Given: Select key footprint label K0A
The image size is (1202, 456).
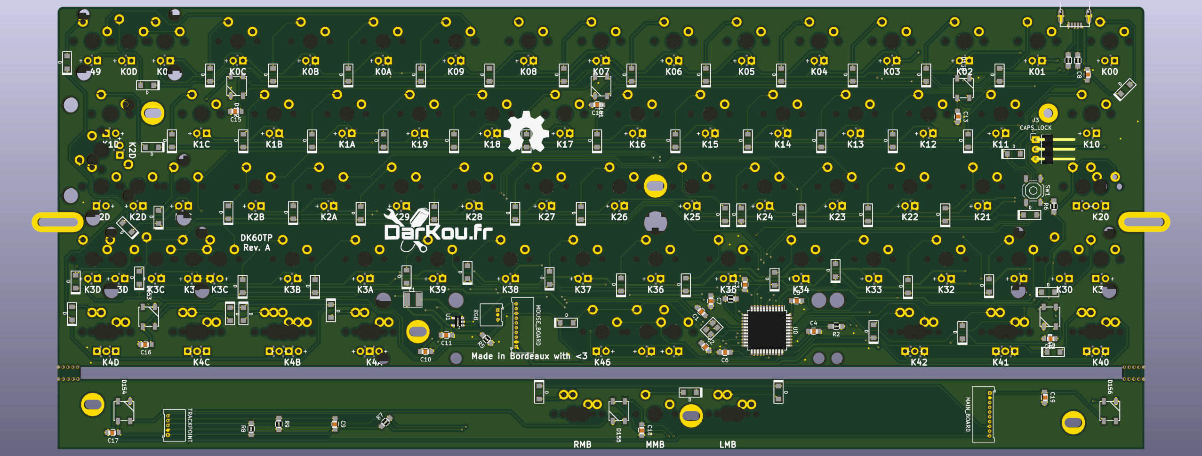Looking at the screenshot, I should click(x=383, y=72).
